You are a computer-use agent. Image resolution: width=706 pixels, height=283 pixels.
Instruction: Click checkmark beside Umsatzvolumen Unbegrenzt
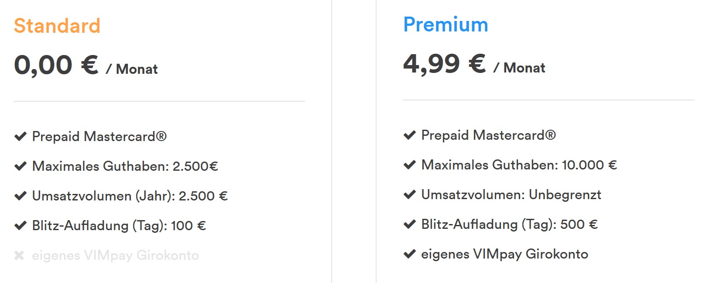coord(410,195)
